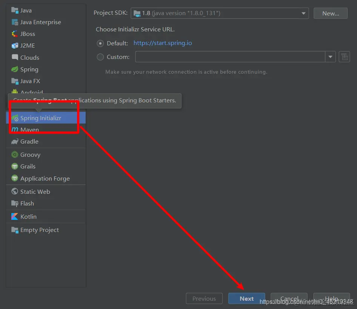
Task: Click the Application Forge icon
Action: click(15, 178)
